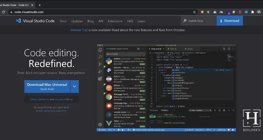This screenshot has height=140, width=263.
Task: Click the cookie extension icon
Action: [x=202, y=12]
